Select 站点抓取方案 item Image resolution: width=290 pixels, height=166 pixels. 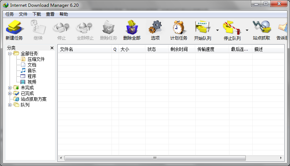pyautogui.click(x=33, y=99)
